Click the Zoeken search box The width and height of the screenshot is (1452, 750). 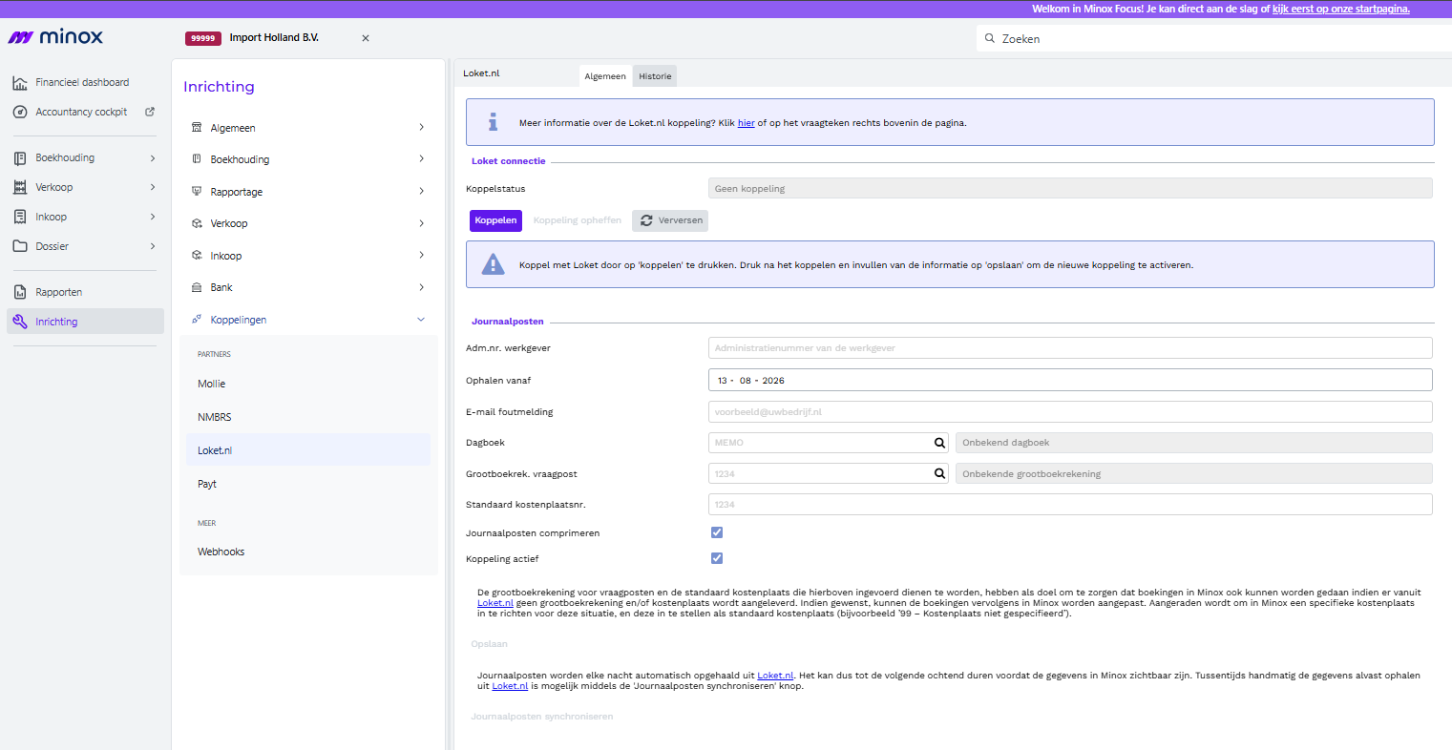click(1214, 39)
